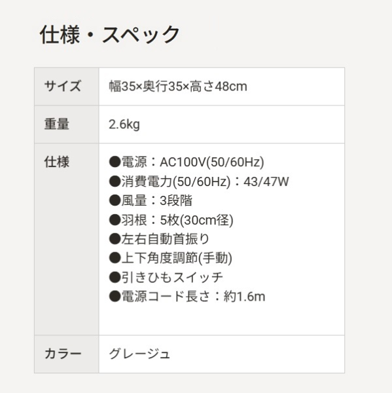Select the カラー row label
Image resolution: width=392 pixels, height=393 pixels.
tap(63, 354)
